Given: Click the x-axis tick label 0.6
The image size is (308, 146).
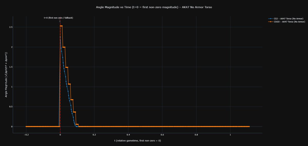Looking at the screenshot, I should click(x=162, y=135).
